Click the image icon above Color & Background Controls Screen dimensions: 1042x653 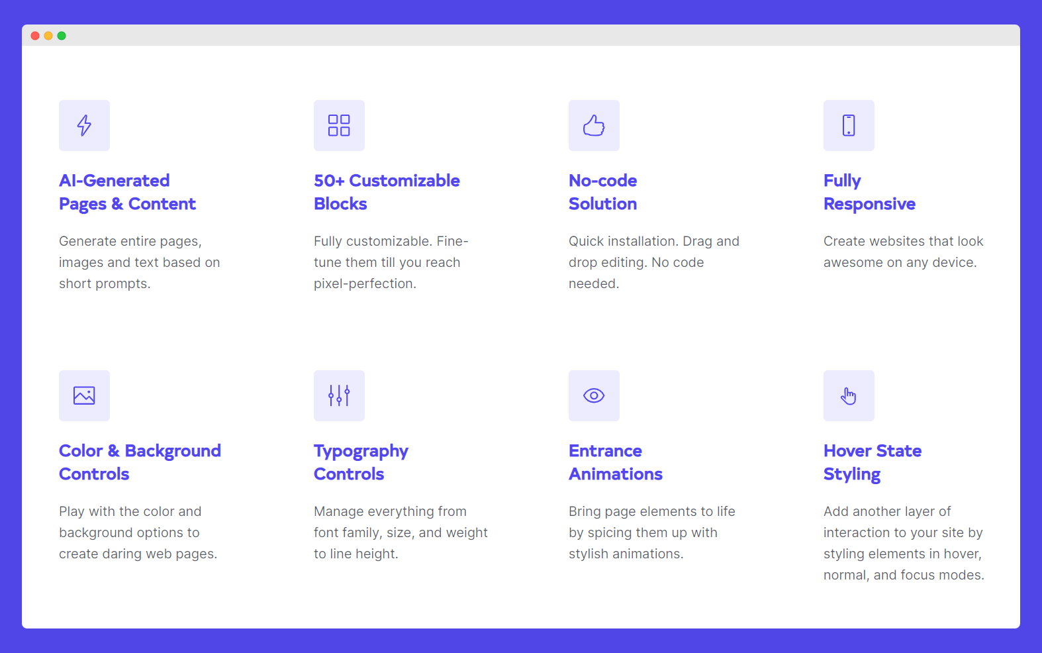coord(84,395)
